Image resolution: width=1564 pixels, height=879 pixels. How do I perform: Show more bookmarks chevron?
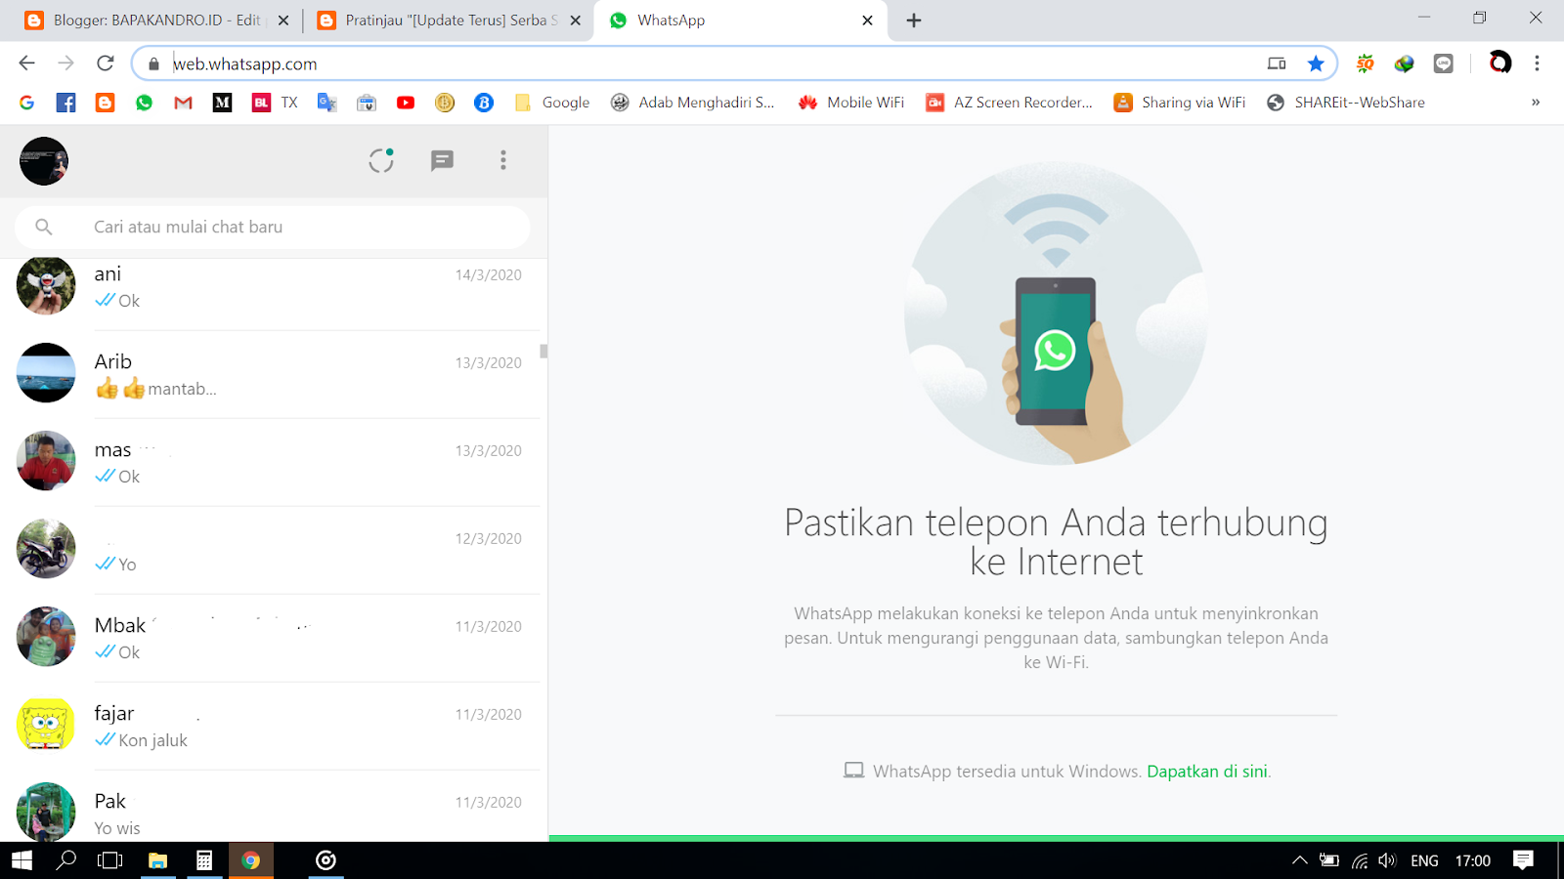click(1536, 103)
